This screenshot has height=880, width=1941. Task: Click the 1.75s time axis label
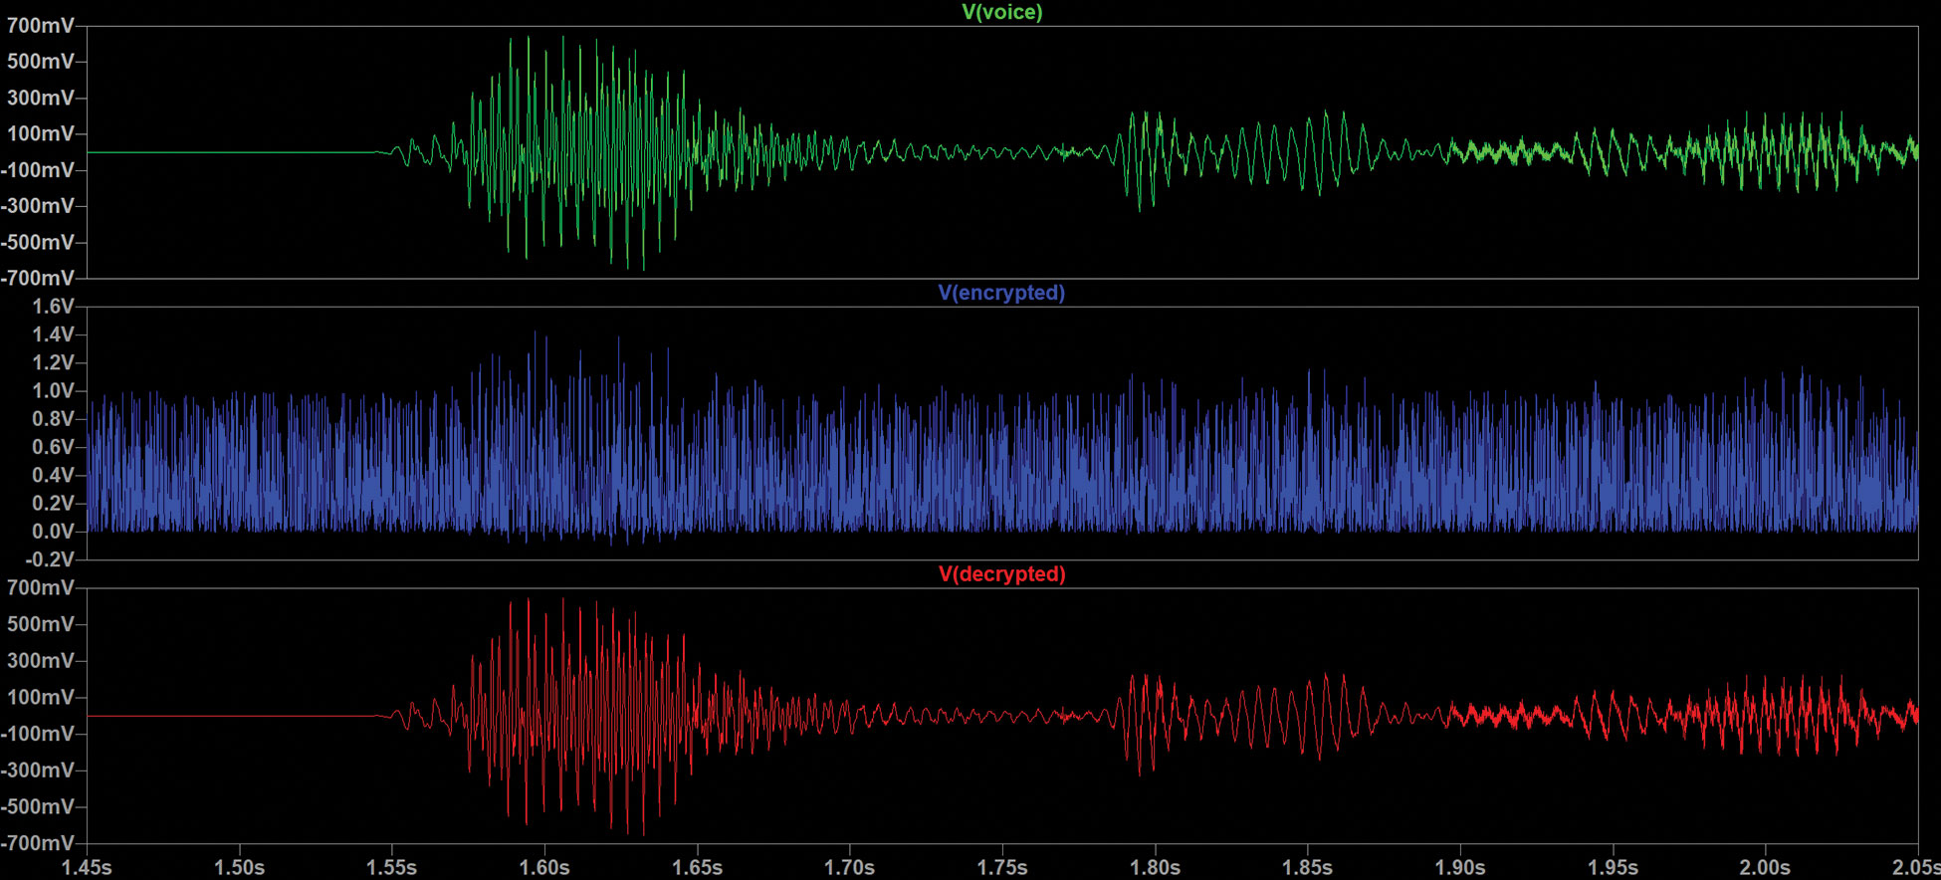1002,867
